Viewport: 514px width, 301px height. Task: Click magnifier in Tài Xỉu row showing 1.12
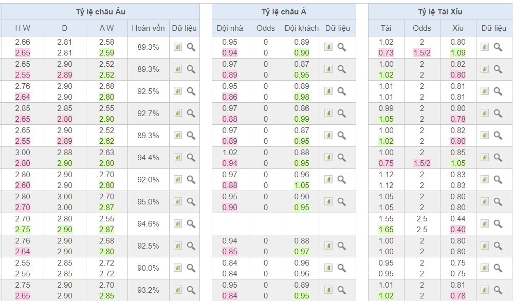498,179
